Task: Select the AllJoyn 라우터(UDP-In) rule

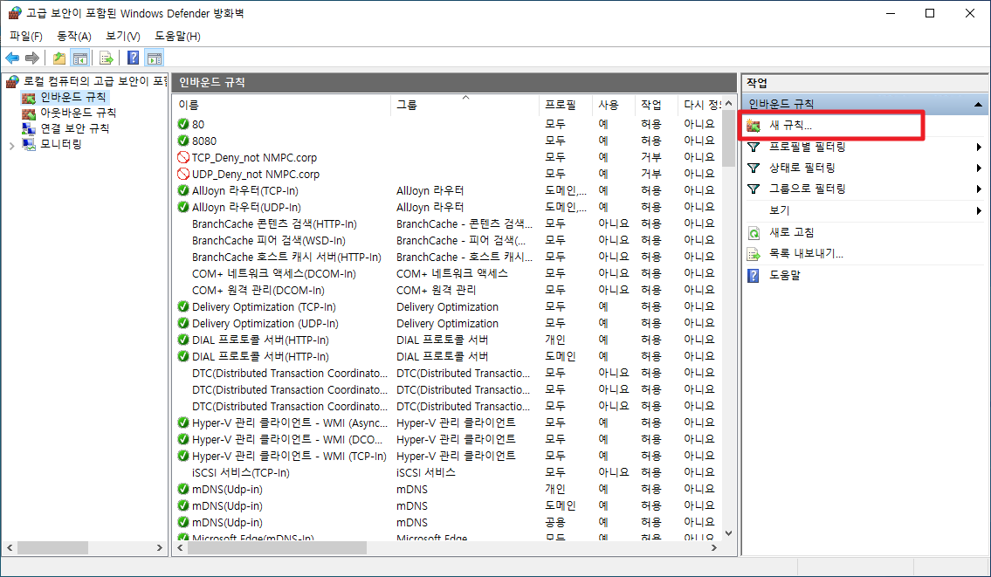Action: click(x=246, y=207)
